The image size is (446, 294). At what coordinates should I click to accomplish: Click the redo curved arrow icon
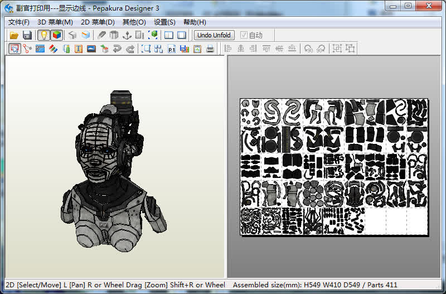(130, 49)
